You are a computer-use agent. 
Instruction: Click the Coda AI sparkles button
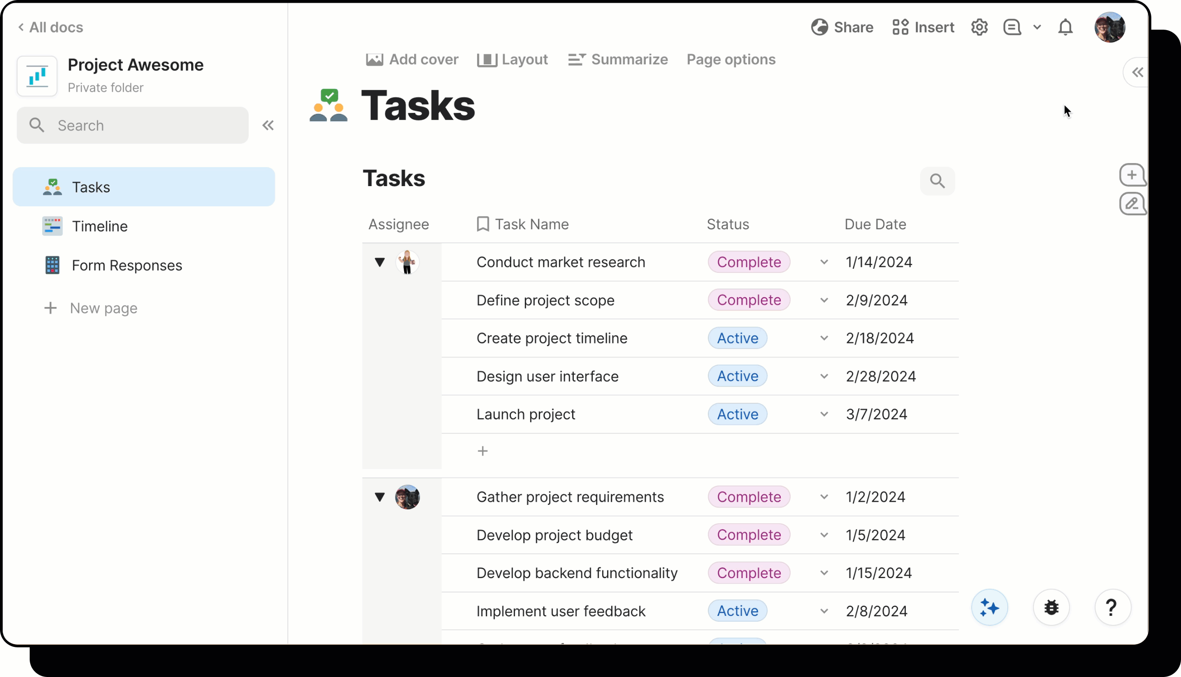click(x=989, y=607)
